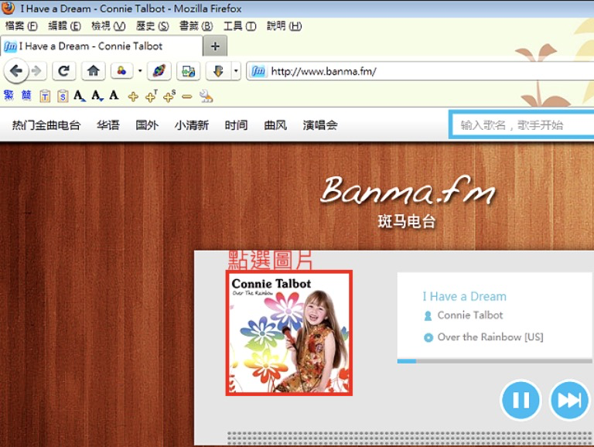
Task: Click the yellow plus icon marked S
Action: 169,96
